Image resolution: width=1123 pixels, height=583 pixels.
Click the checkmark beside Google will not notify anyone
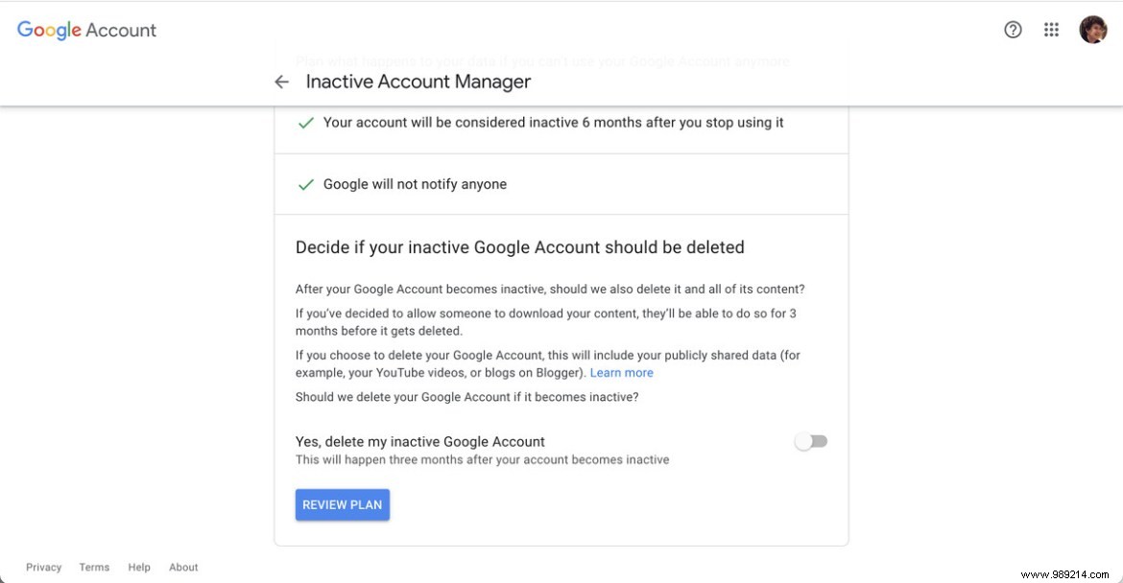[x=305, y=184]
